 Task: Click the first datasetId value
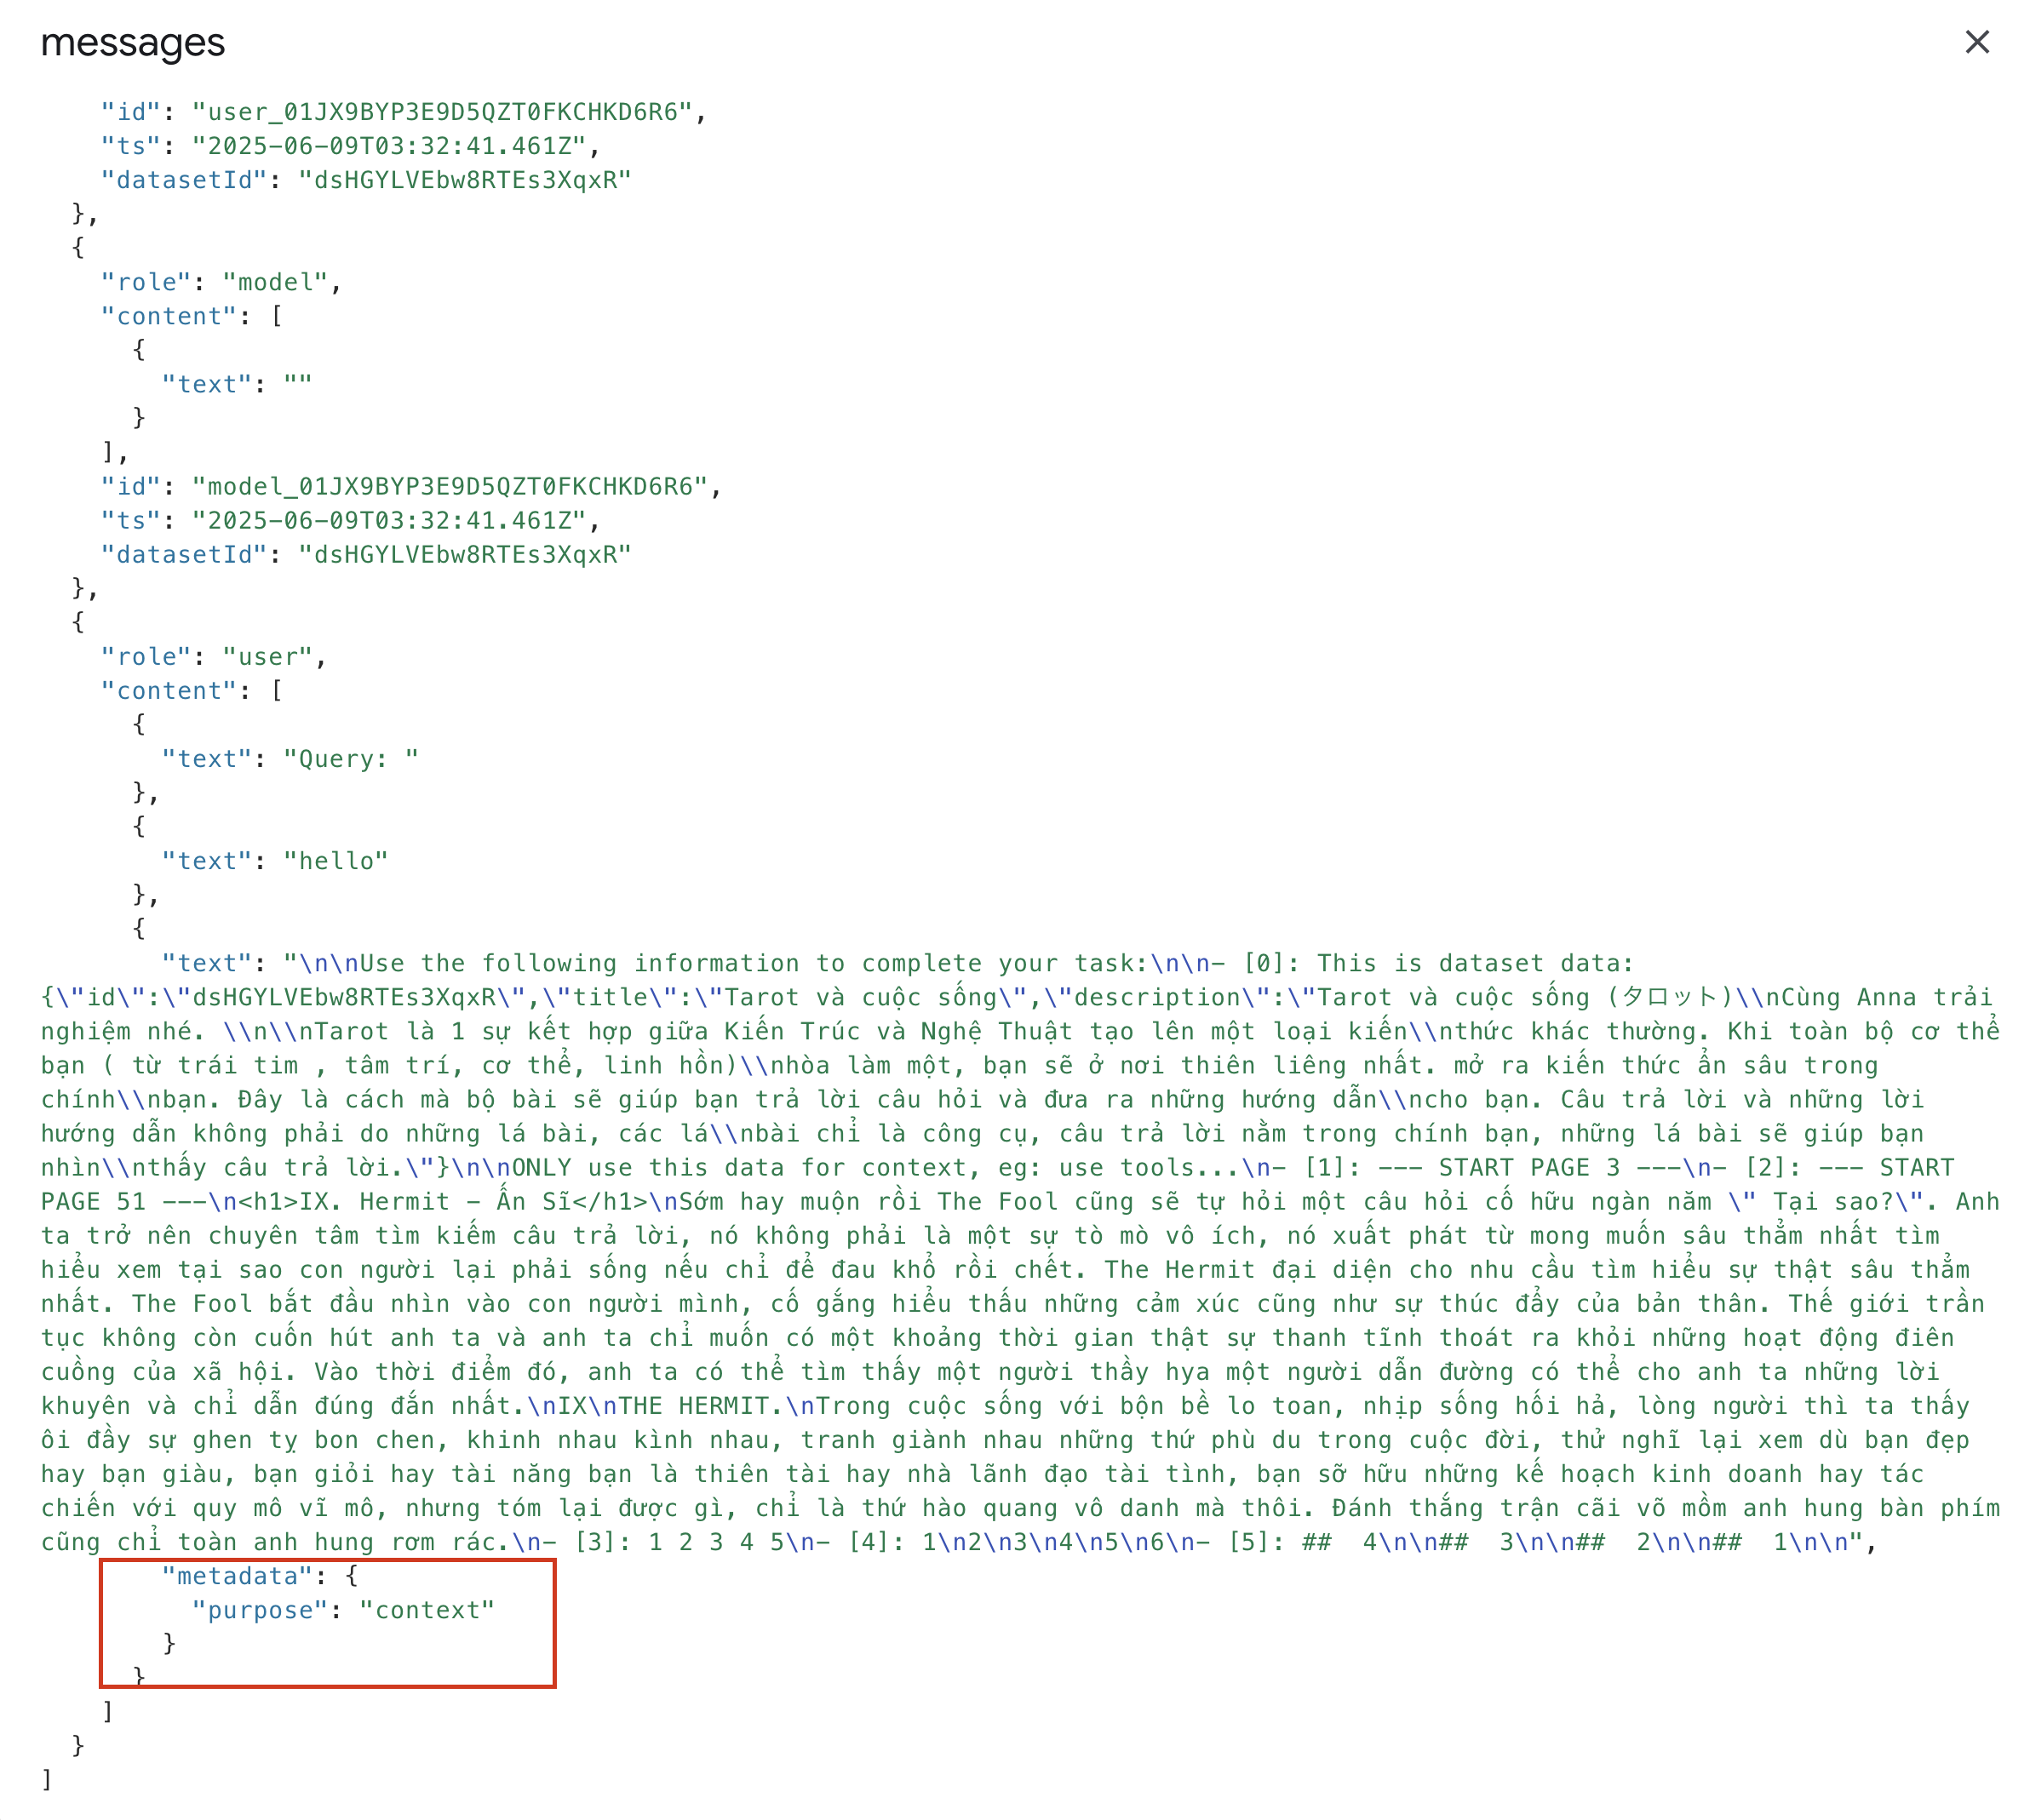464,180
